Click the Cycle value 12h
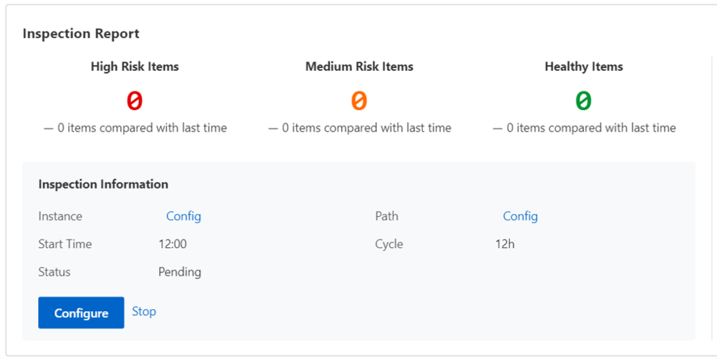 coord(505,244)
